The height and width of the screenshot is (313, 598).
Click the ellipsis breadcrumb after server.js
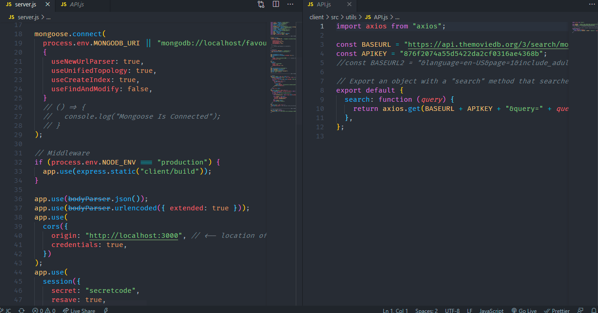coord(48,17)
